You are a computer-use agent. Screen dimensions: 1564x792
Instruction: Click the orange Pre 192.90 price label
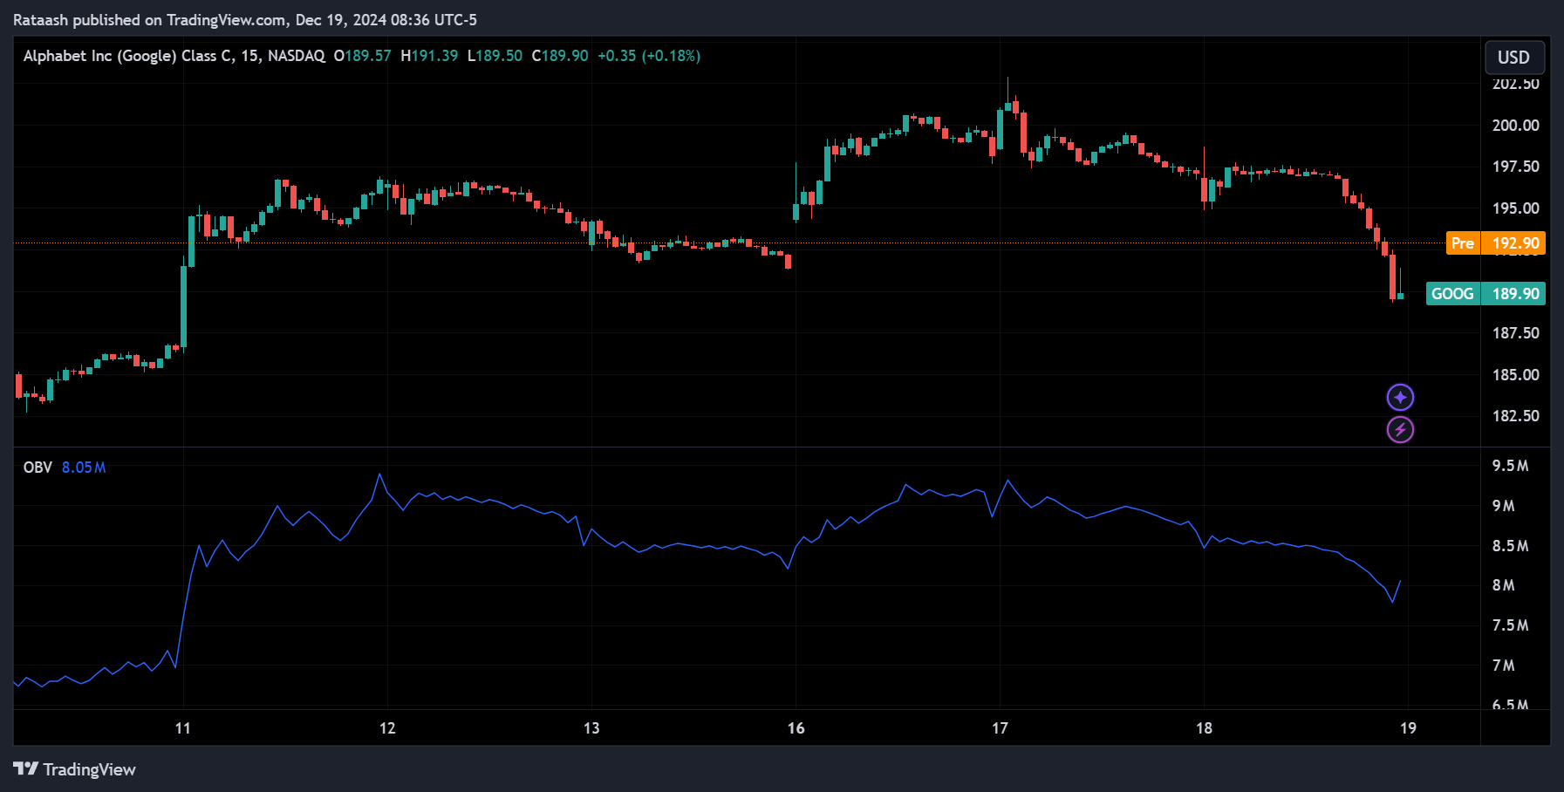[x=1495, y=243]
